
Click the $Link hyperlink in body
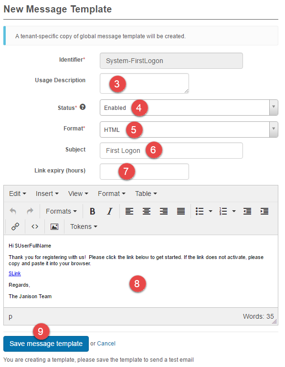point(15,273)
